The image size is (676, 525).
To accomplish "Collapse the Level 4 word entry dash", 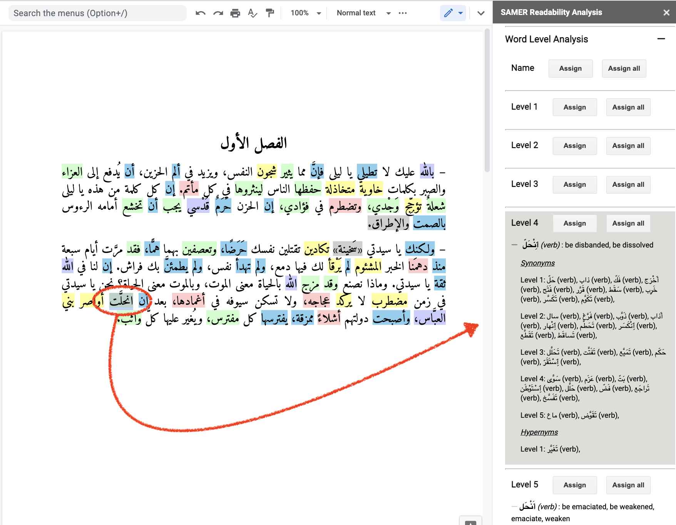I will 514,245.
